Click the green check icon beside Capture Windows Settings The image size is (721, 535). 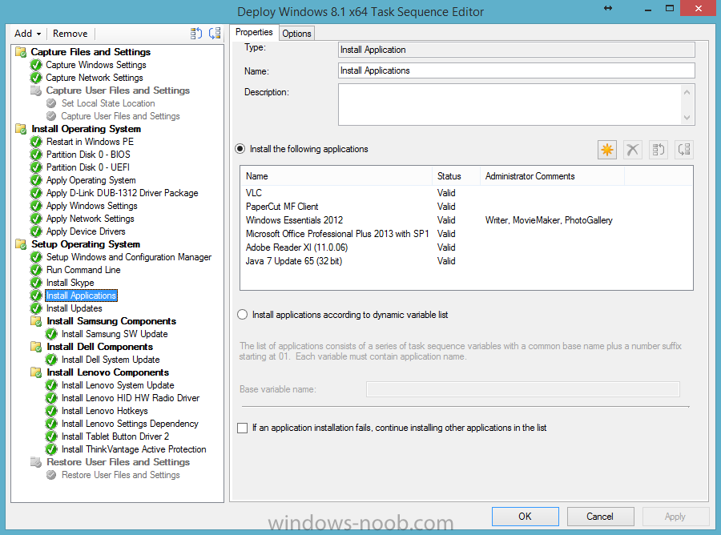click(36, 65)
